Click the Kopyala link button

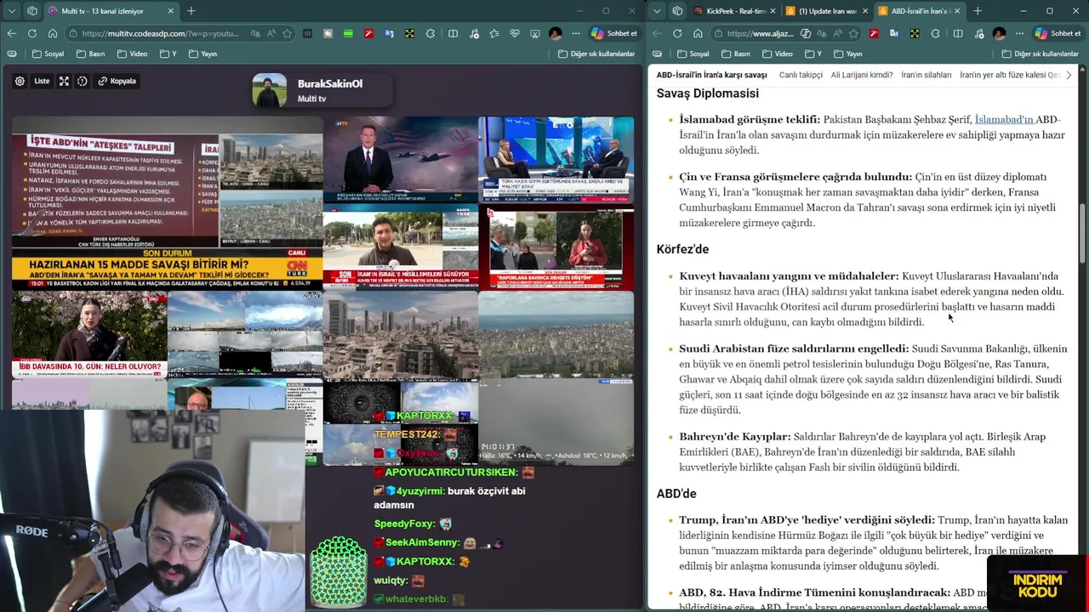pos(117,81)
